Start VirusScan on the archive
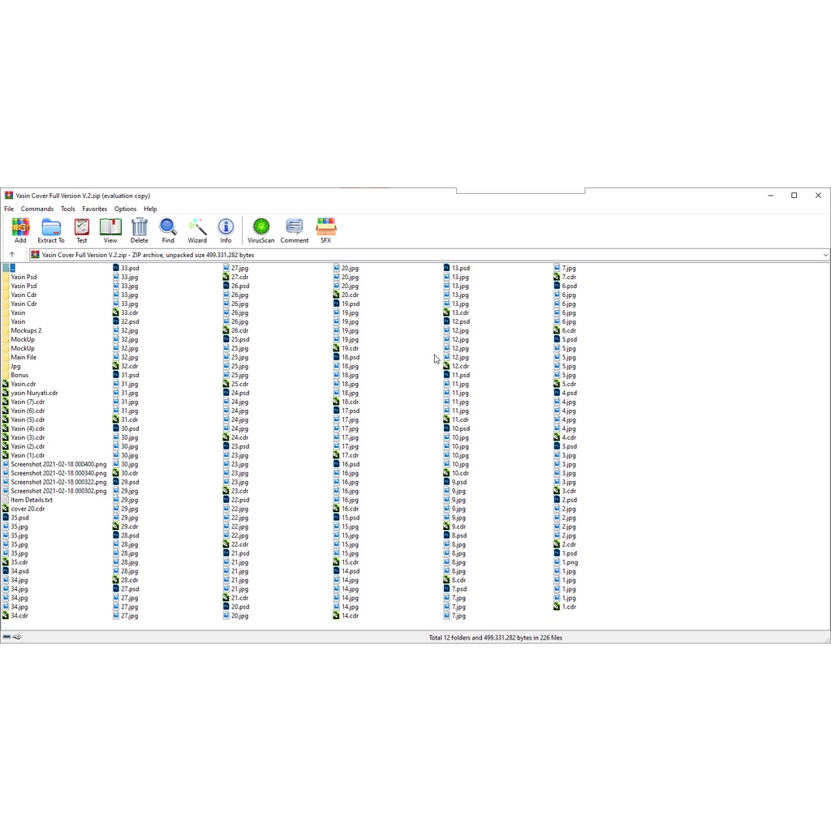831x831 pixels. click(261, 230)
